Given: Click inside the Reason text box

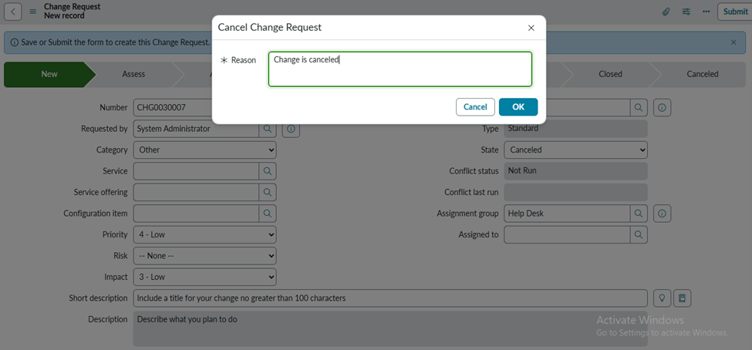Looking at the screenshot, I should coord(400,69).
